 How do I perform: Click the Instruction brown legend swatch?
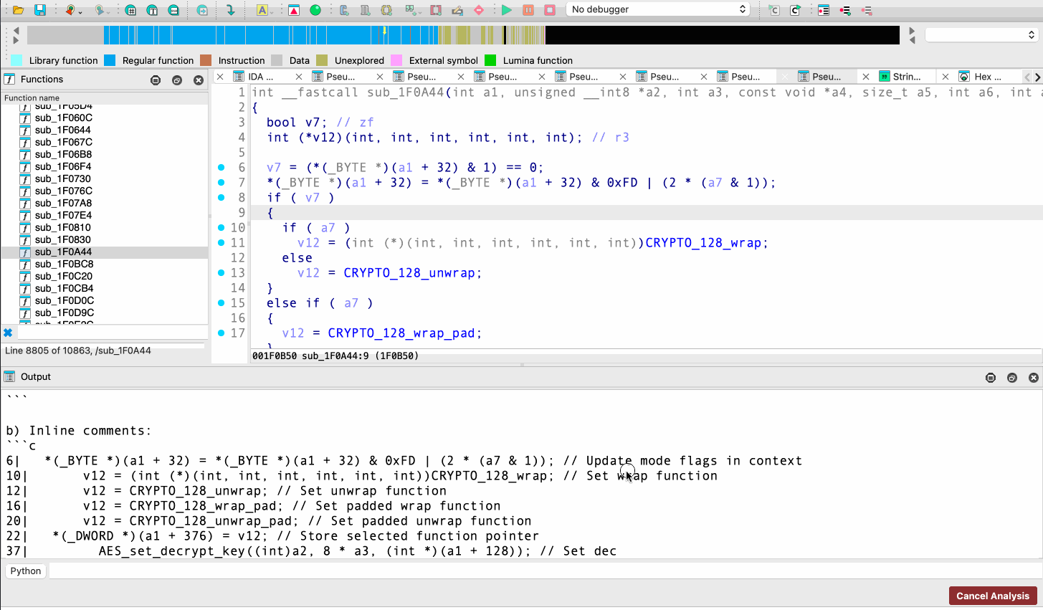206,60
